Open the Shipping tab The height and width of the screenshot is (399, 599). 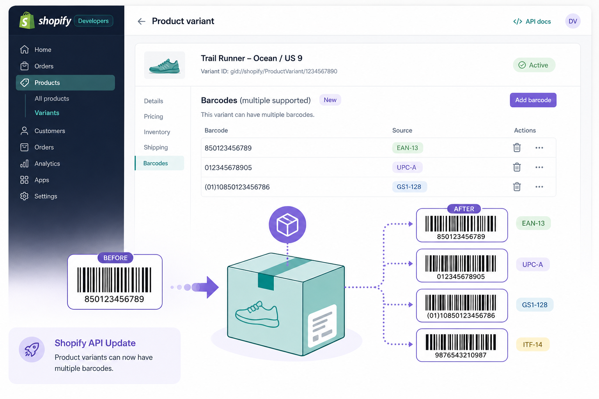coord(156,147)
